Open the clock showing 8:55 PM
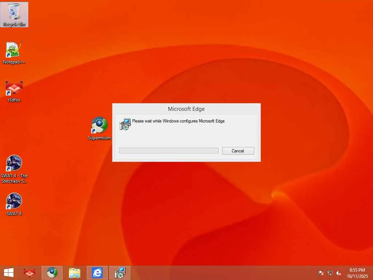The height and width of the screenshot is (280, 373). click(357, 273)
